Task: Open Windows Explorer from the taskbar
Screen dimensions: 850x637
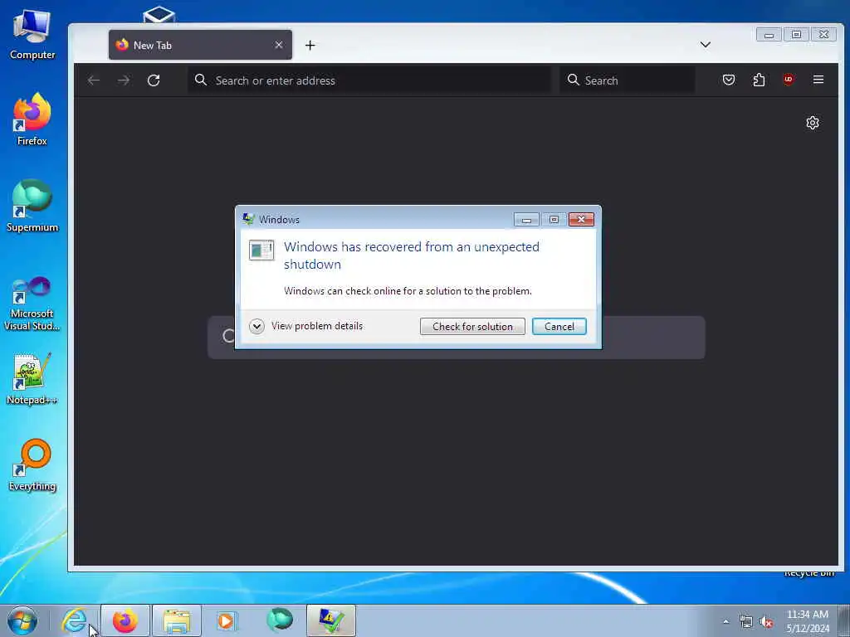Action: pyautogui.click(x=177, y=620)
